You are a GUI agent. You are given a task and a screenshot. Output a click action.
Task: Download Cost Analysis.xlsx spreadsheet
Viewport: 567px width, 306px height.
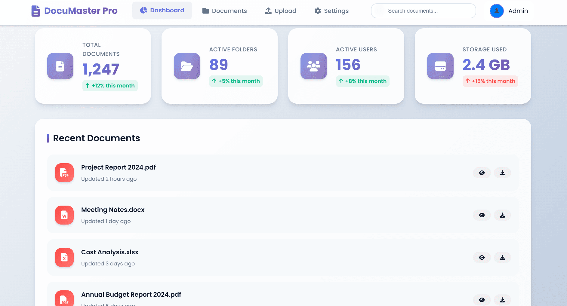[502, 258]
